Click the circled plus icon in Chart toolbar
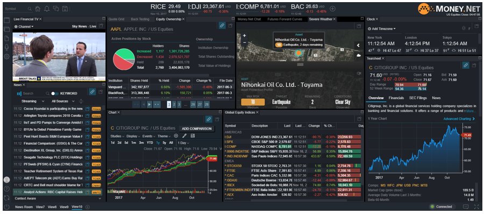 (176, 136)
